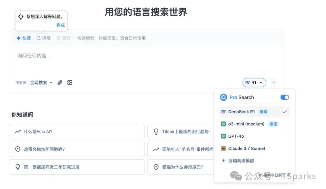326x189 pixels.
Task: Click the Claude 3.7 Sonnet Anthropic icon
Action: pyautogui.click(x=223, y=149)
